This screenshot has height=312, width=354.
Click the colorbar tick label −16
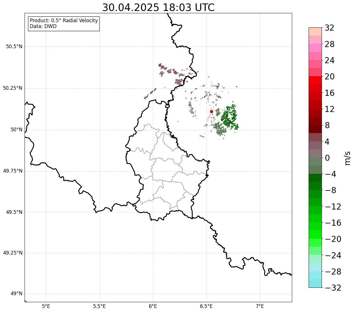(x=333, y=223)
